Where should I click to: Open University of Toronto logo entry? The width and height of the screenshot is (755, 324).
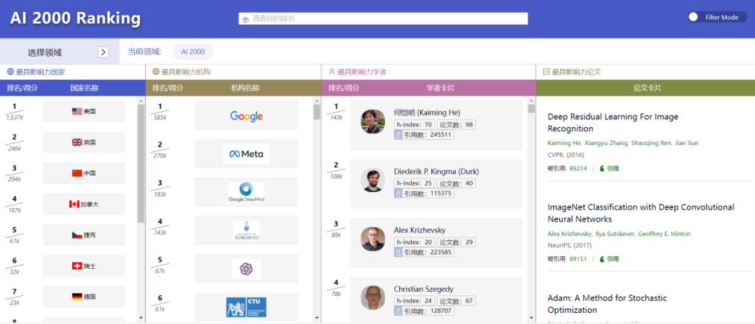click(x=246, y=230)
